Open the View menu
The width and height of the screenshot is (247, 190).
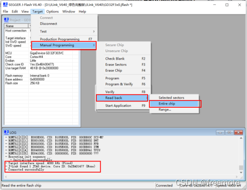(25, 12)
